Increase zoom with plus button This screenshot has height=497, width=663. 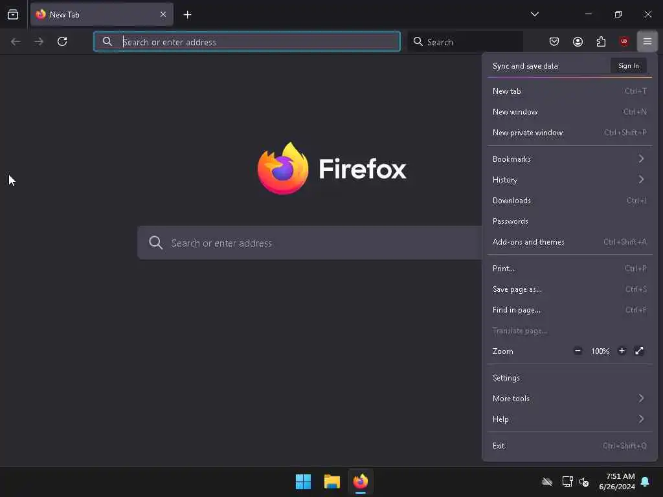tap(622, 351)
